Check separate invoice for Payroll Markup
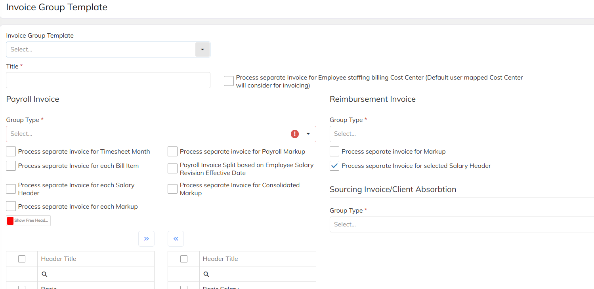 pos(172,152)
